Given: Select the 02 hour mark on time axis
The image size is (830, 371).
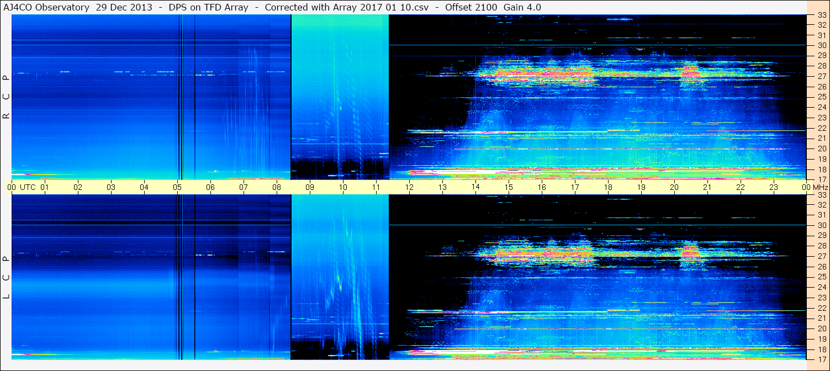Looking at the screenshot, I should point(78,187).
